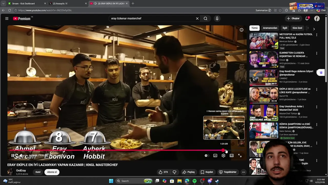The image size is (328, 185).
Task: Go back in browser history
Action: tap(3, 10)
